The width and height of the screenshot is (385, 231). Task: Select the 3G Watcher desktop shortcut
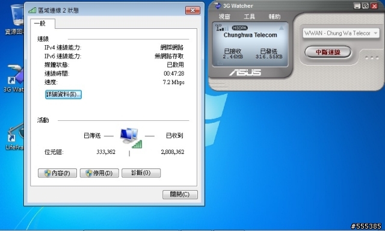(x=14, y=79)
